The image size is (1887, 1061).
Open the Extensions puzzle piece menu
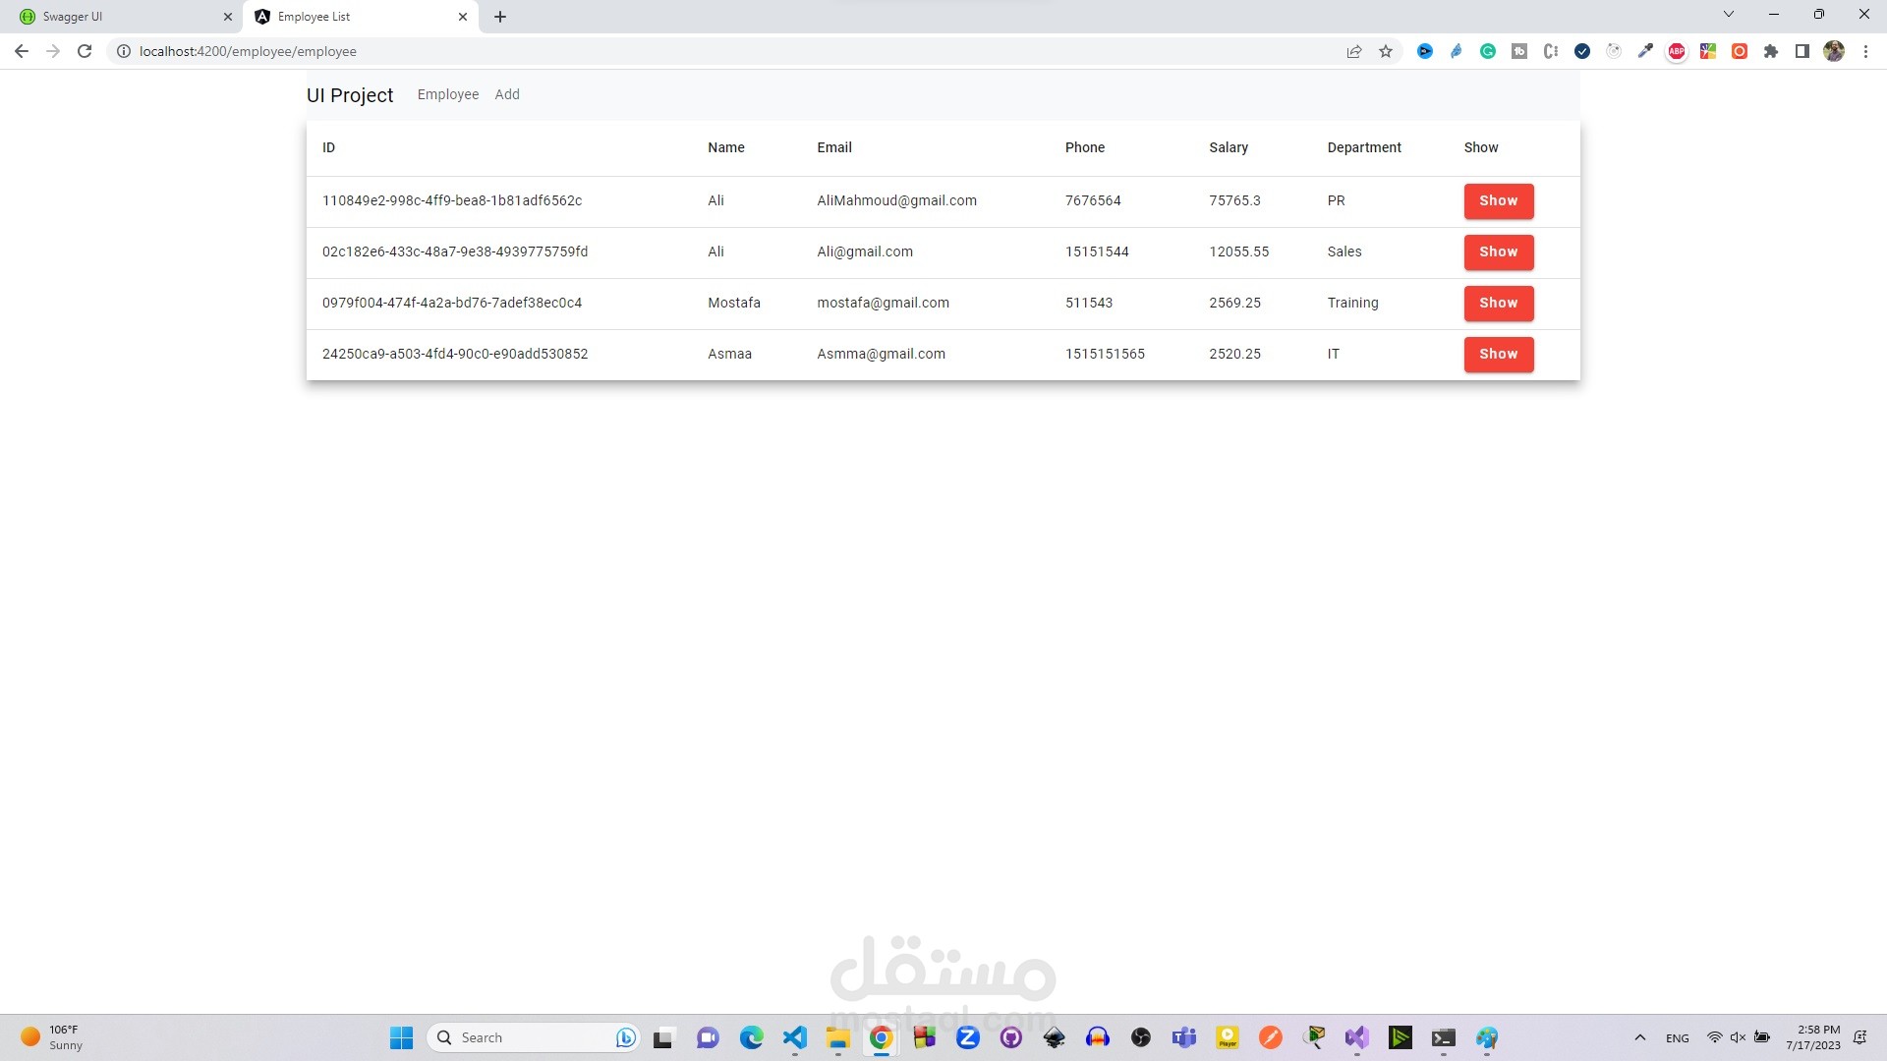pyautogui.click(x=1771, y=51)
